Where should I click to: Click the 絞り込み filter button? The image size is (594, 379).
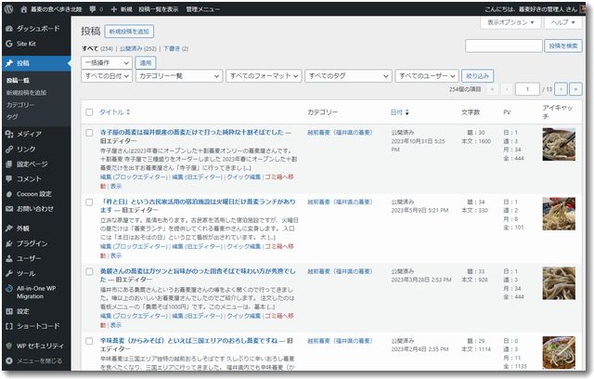(x=477, y=75)
